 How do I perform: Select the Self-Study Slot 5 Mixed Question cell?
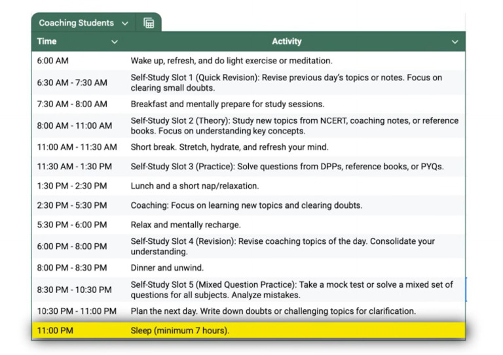pyautogui.click(x=295, y=290)
